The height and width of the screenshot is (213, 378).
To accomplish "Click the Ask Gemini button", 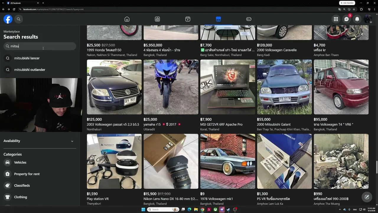I will coord(347,3).
